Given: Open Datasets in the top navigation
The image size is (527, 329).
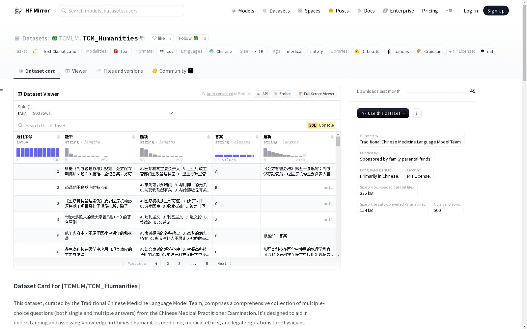Looking at the screenshot, I should coord(276,11).
